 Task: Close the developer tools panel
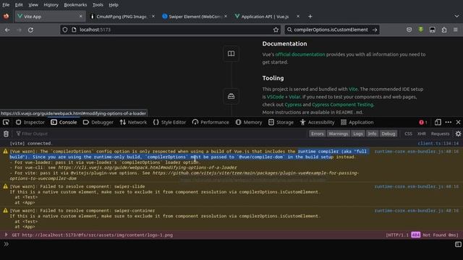458,122
